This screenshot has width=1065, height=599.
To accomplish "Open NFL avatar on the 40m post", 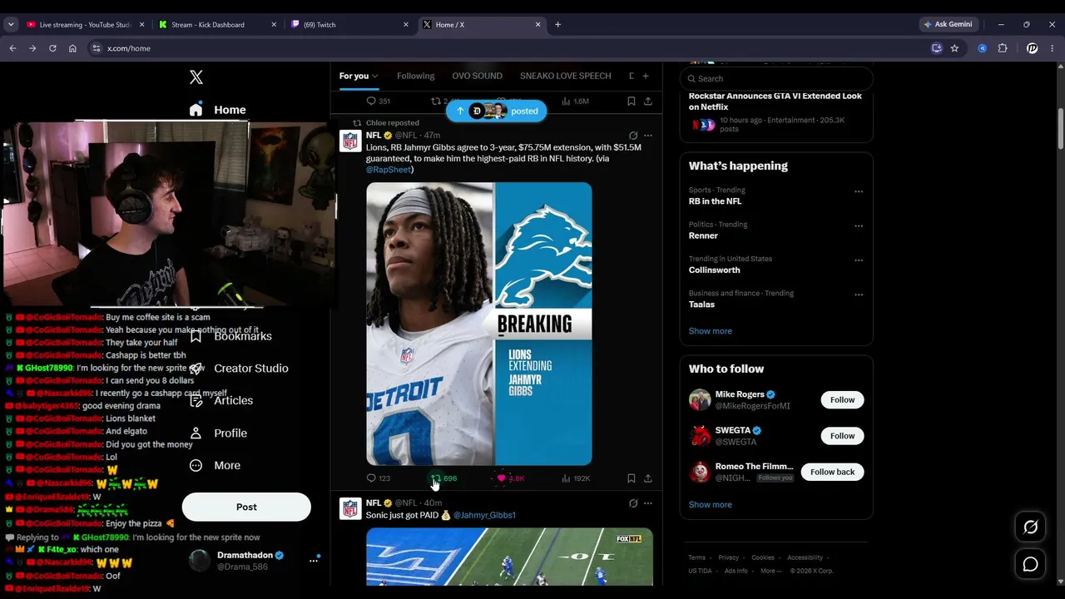I will coord(350,508).
